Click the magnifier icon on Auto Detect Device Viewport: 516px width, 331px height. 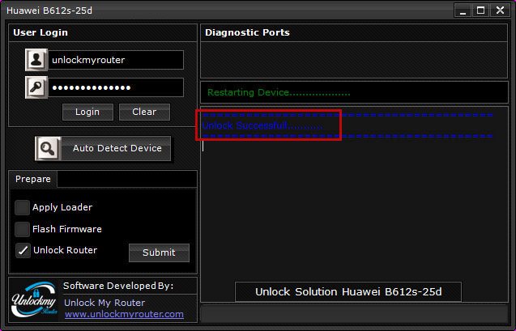(48, 149)
